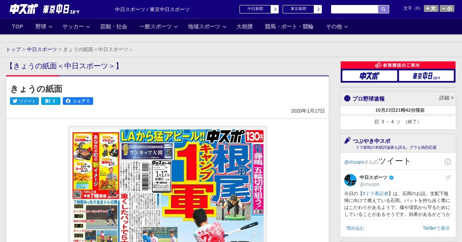Open the 中日新聞 link button
Screen dimensions: 462x242
(255, 9)
